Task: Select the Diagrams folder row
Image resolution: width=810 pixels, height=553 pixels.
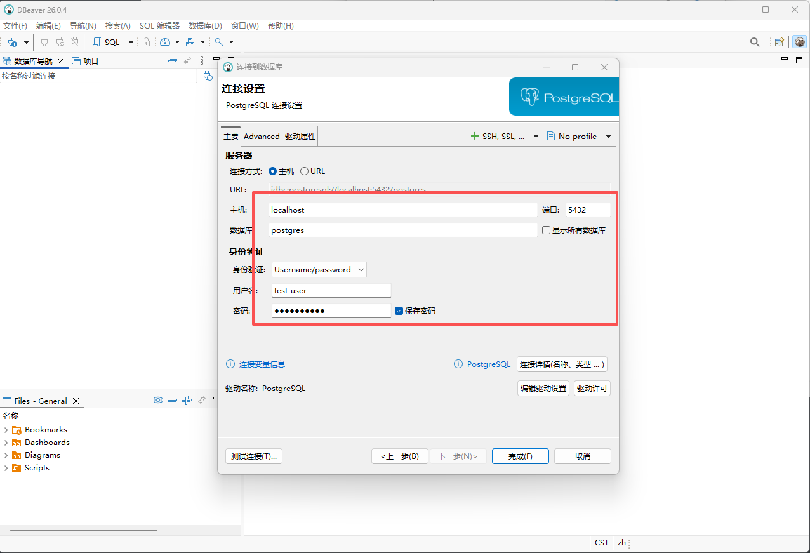Action: click(43, 455)
